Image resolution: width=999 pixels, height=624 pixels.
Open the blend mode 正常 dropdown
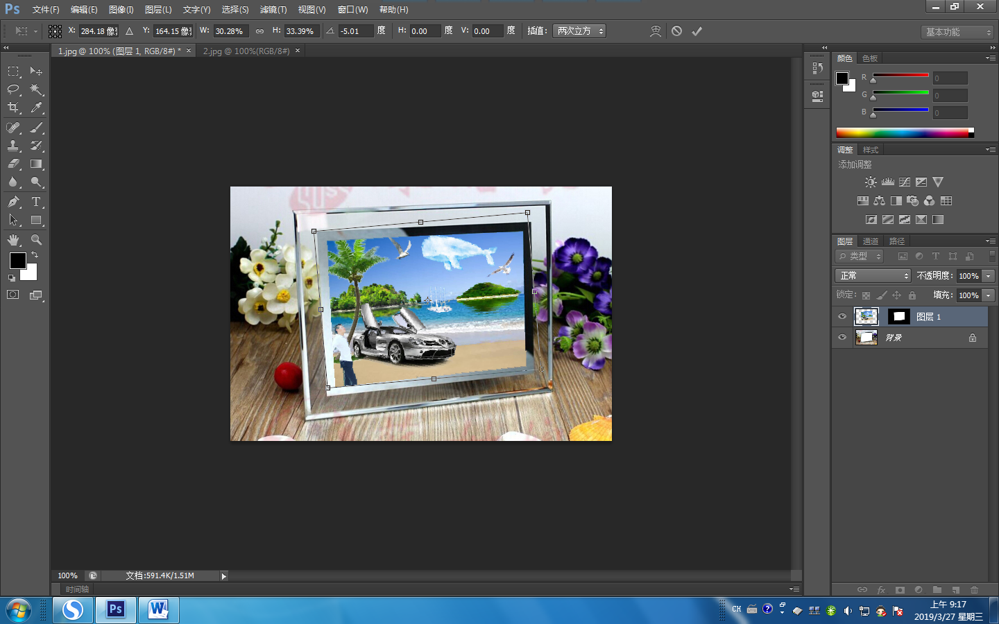873,276
